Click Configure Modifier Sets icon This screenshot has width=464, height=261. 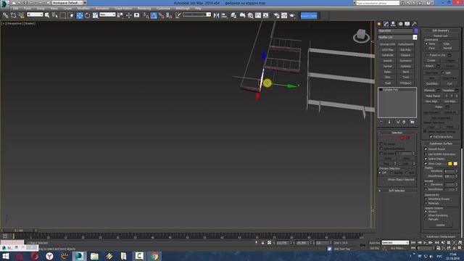(413, 122)
